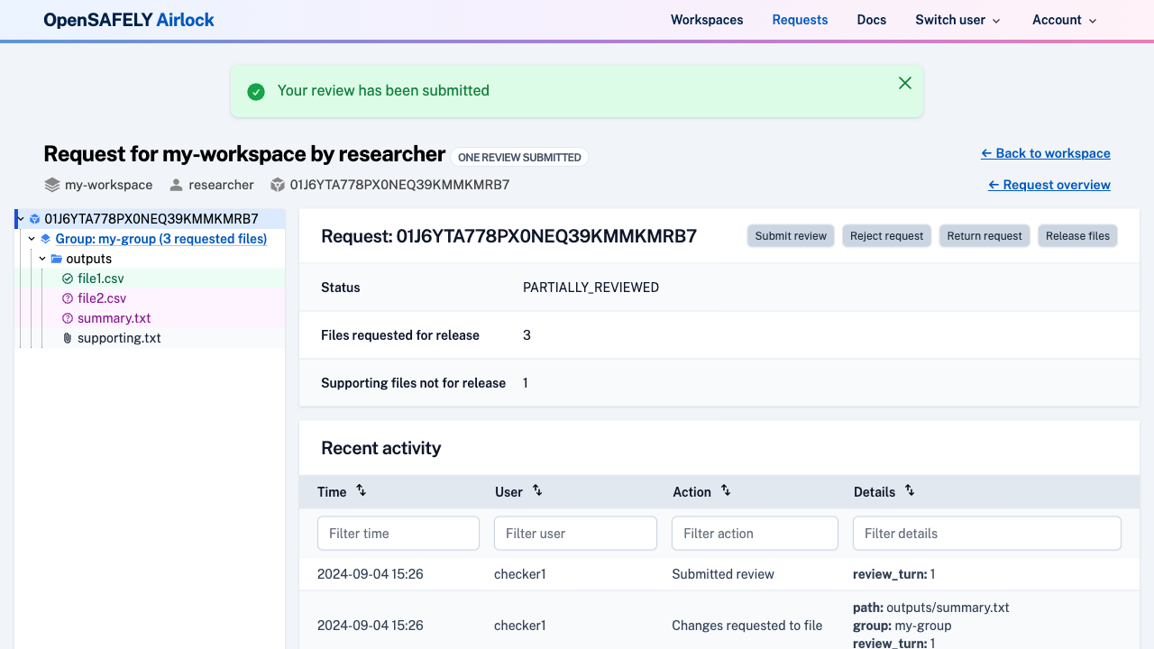The image size is (1154, 649).
Task: Click the Supporting files not for release label
Action: (x=413, y=383)
